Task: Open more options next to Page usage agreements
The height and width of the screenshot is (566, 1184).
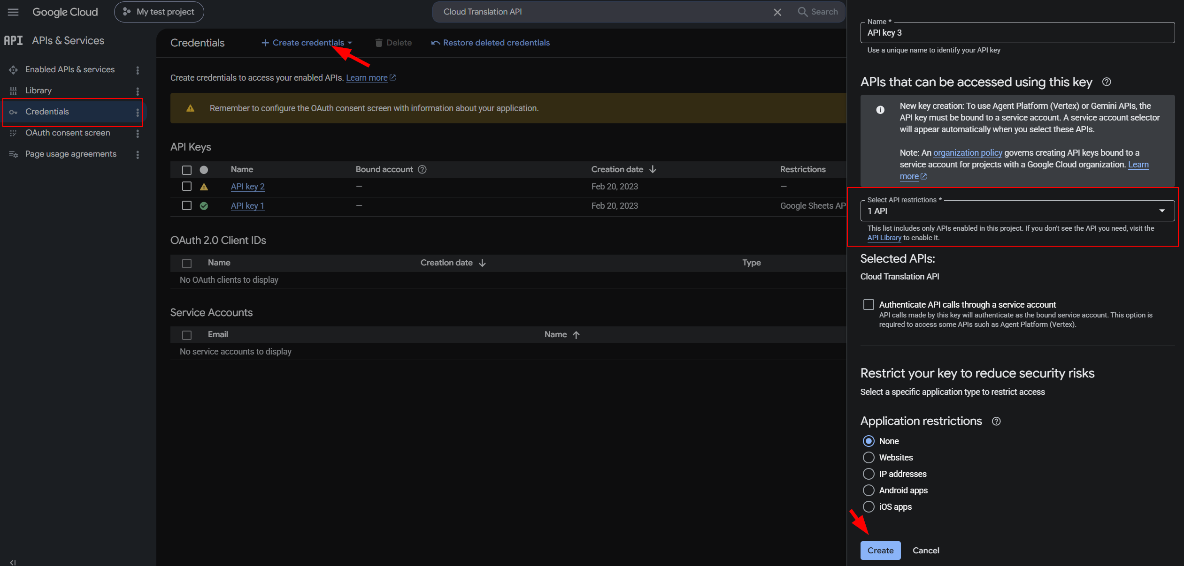Action: [x=138, y=154]
